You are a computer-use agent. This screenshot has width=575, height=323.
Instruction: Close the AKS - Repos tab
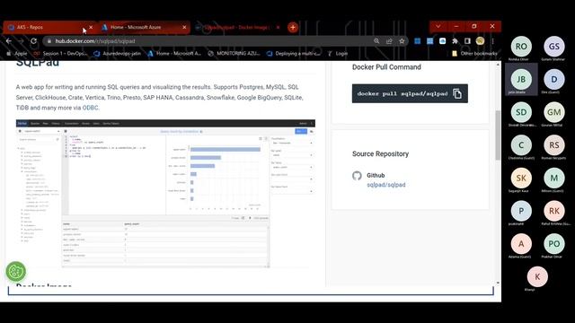(x=91, y=27)
